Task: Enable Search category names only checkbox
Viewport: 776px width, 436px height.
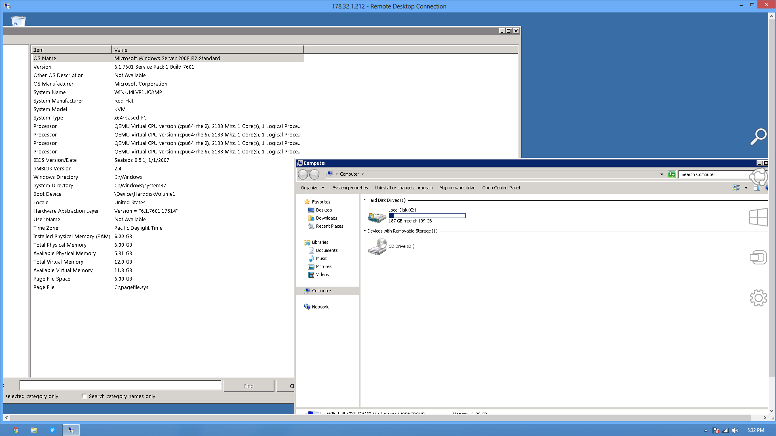Action: tap(84, 396)
